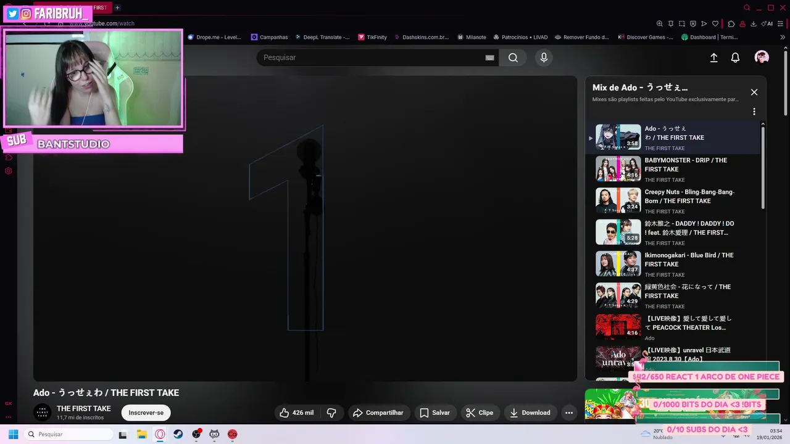The height and width of the screenshot is (444, 790).
Task: Click the pin icon in browser toolbar
Action: tap(670, 23)
